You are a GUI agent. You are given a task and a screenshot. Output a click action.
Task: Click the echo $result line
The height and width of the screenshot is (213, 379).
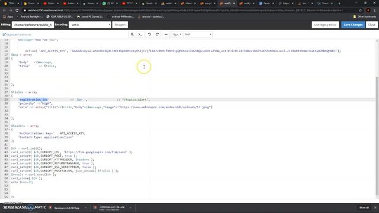click(x=22, y=182)
